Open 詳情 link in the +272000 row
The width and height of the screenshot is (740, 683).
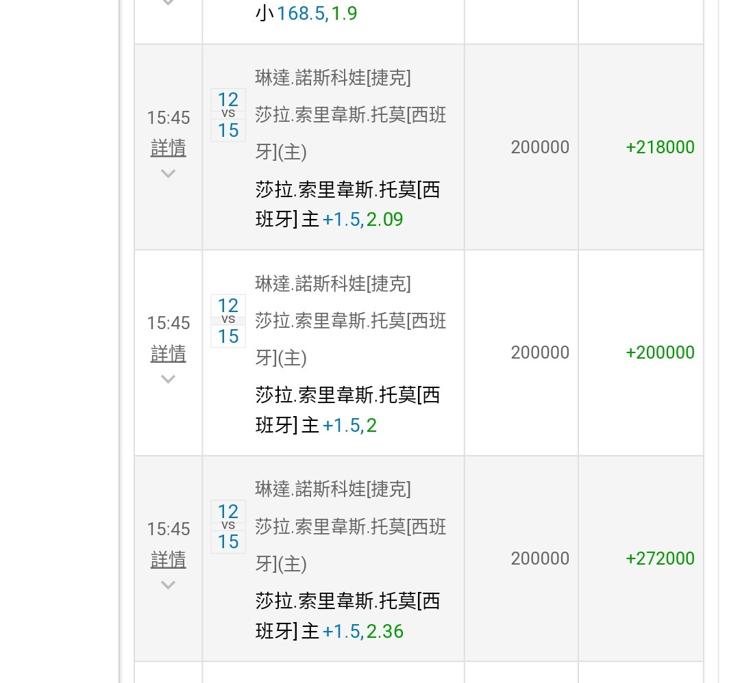pos(168,559)
